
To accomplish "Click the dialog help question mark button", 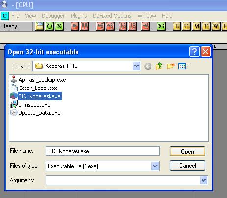I will (194, 52).
